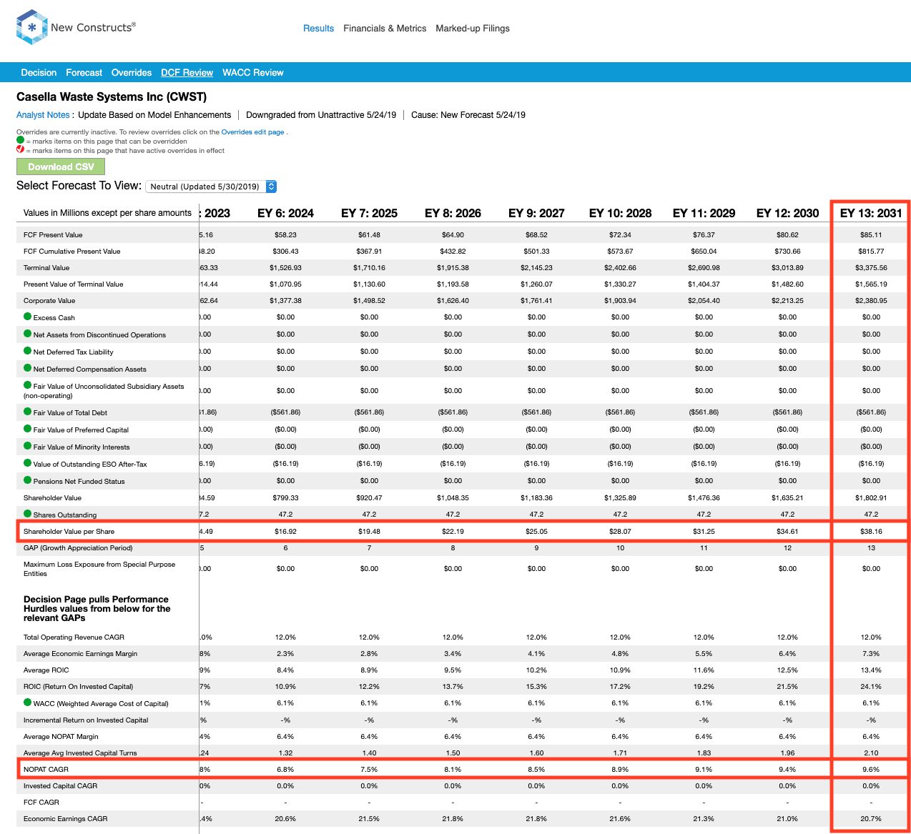The height and width of the screenshot is (834, 911).
Task: Click Downgraded from Unattractive 5/24/19 note
Action: (321, 115)
